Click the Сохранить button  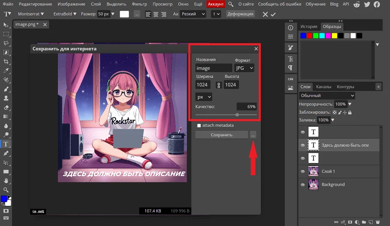pyautogui.click(x=221, y=135)
